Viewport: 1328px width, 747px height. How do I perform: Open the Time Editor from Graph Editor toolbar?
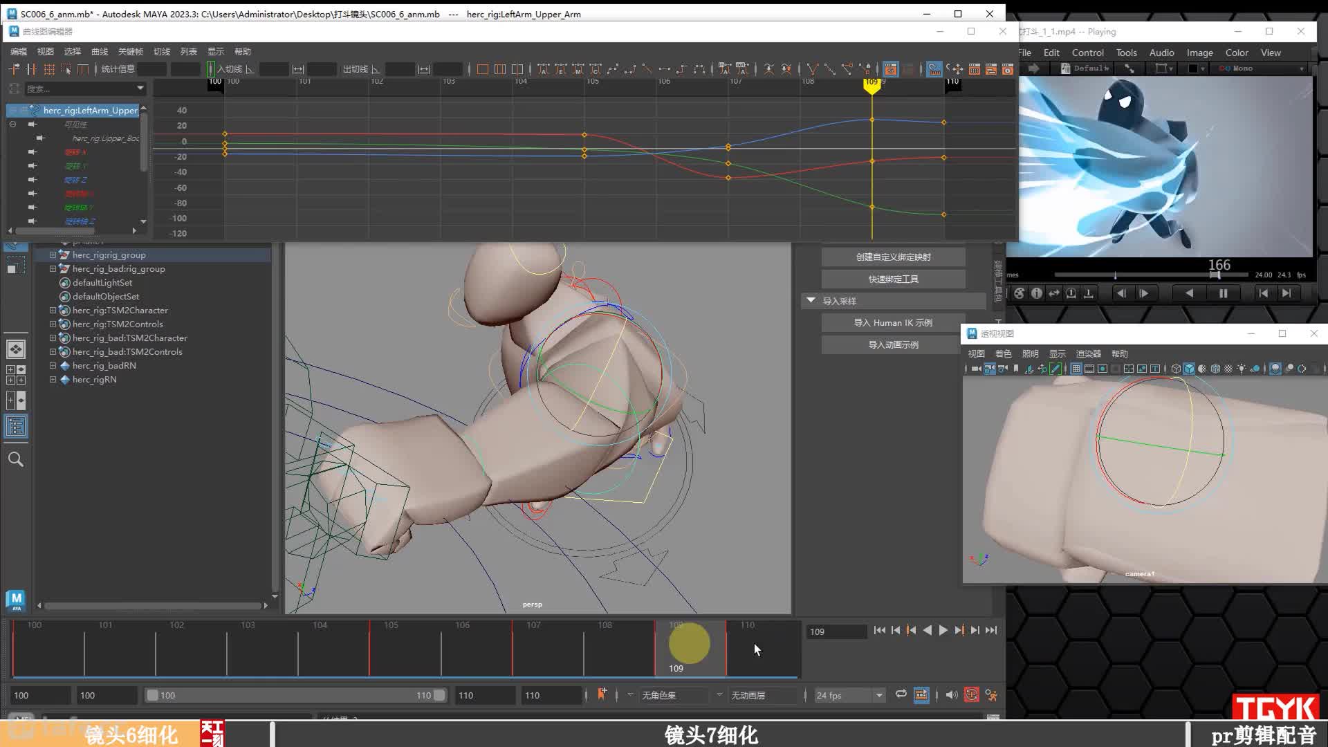(x=1007, y=69)
